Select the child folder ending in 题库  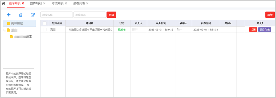pos(21,37)
